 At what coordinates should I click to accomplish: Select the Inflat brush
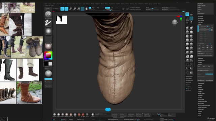[191, 36]
